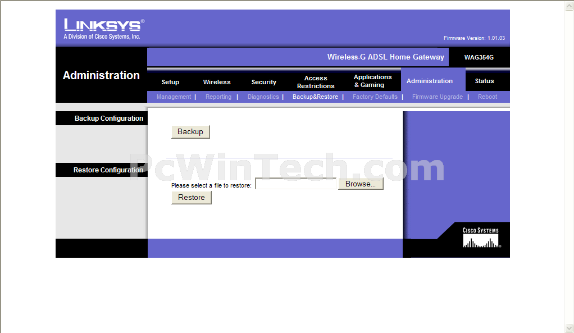Click the scrollbar down arrow
This screenshot has height=333, width=574.
point(570,328)
